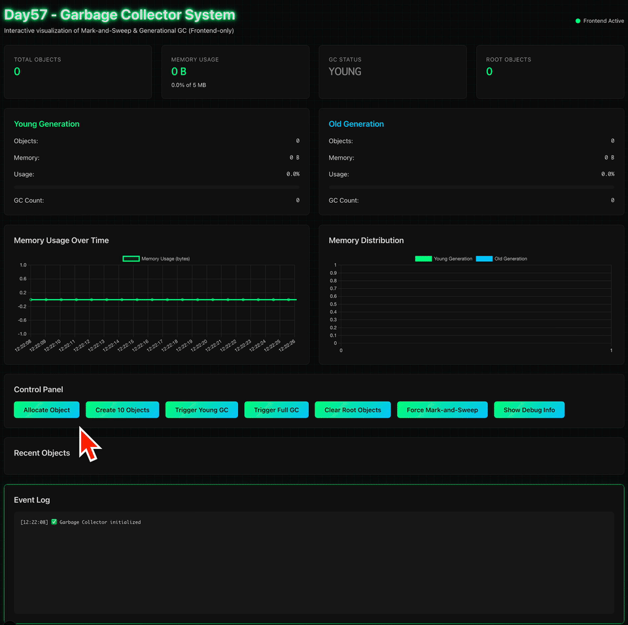Click the GC Status YOUNG value
The width and height of the screenshot is (628, 625).
[x=345, y=72]
